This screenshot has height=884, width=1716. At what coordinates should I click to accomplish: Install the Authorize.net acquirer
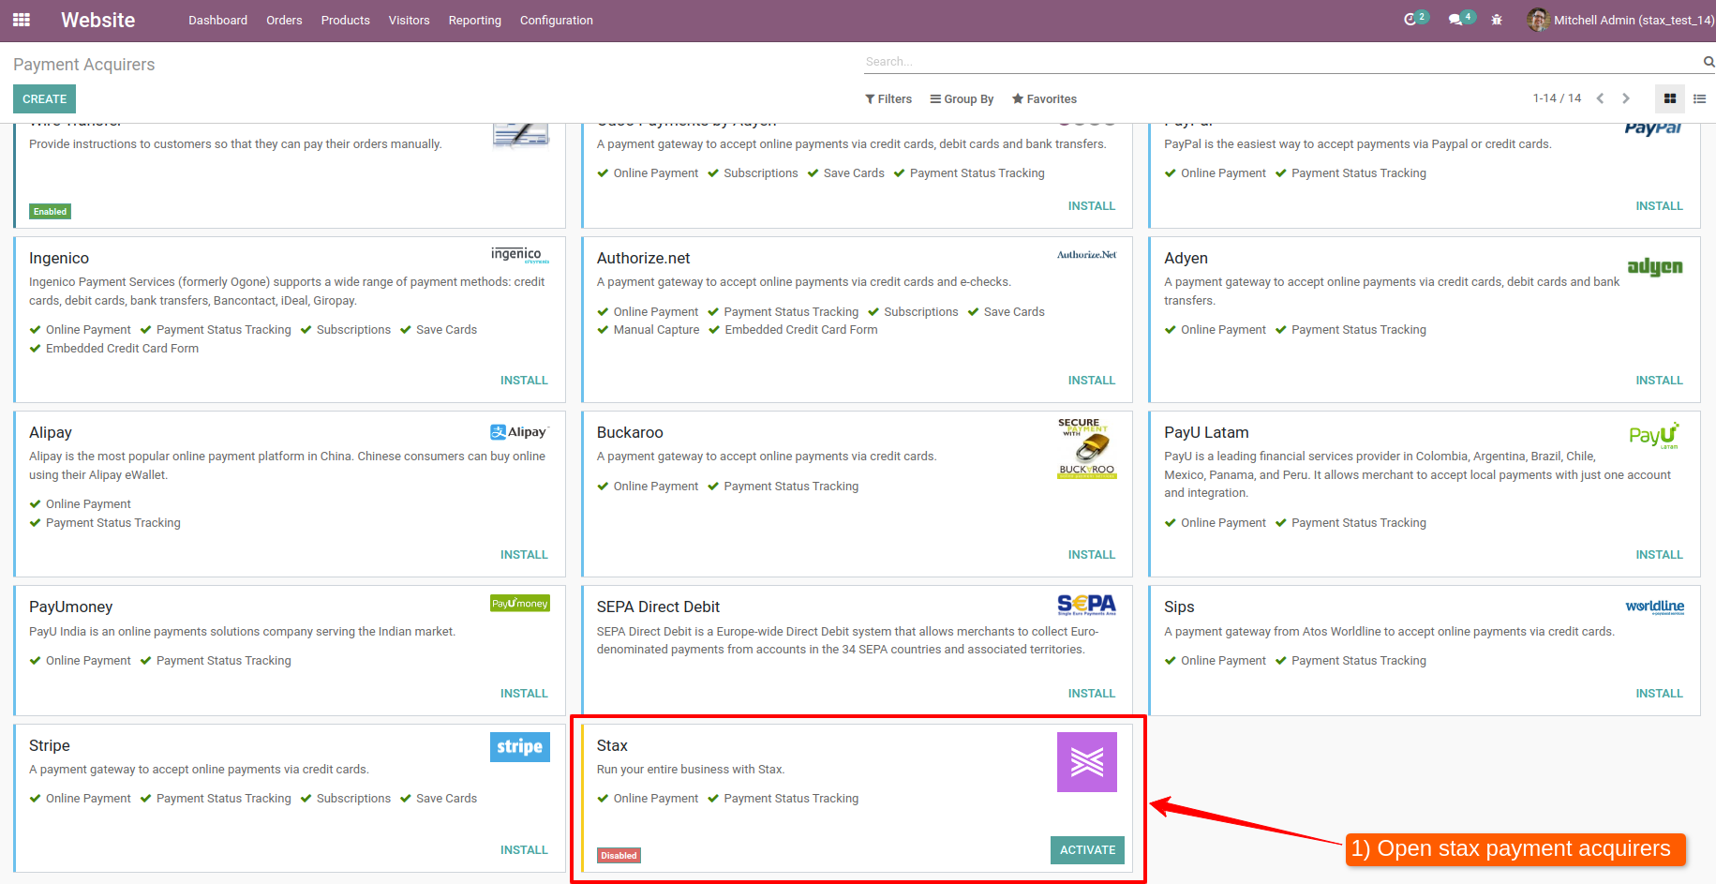1092,380
